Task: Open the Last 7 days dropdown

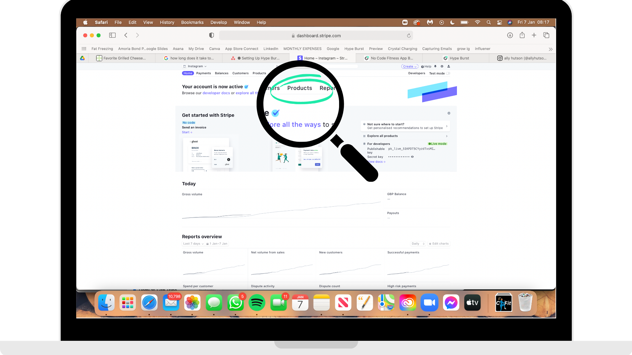Action: pyautogui.click(x=193, y=244)
